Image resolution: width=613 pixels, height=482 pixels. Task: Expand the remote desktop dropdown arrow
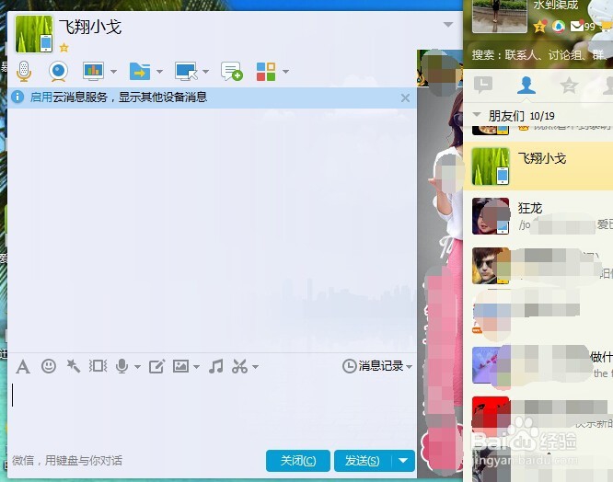205,72
